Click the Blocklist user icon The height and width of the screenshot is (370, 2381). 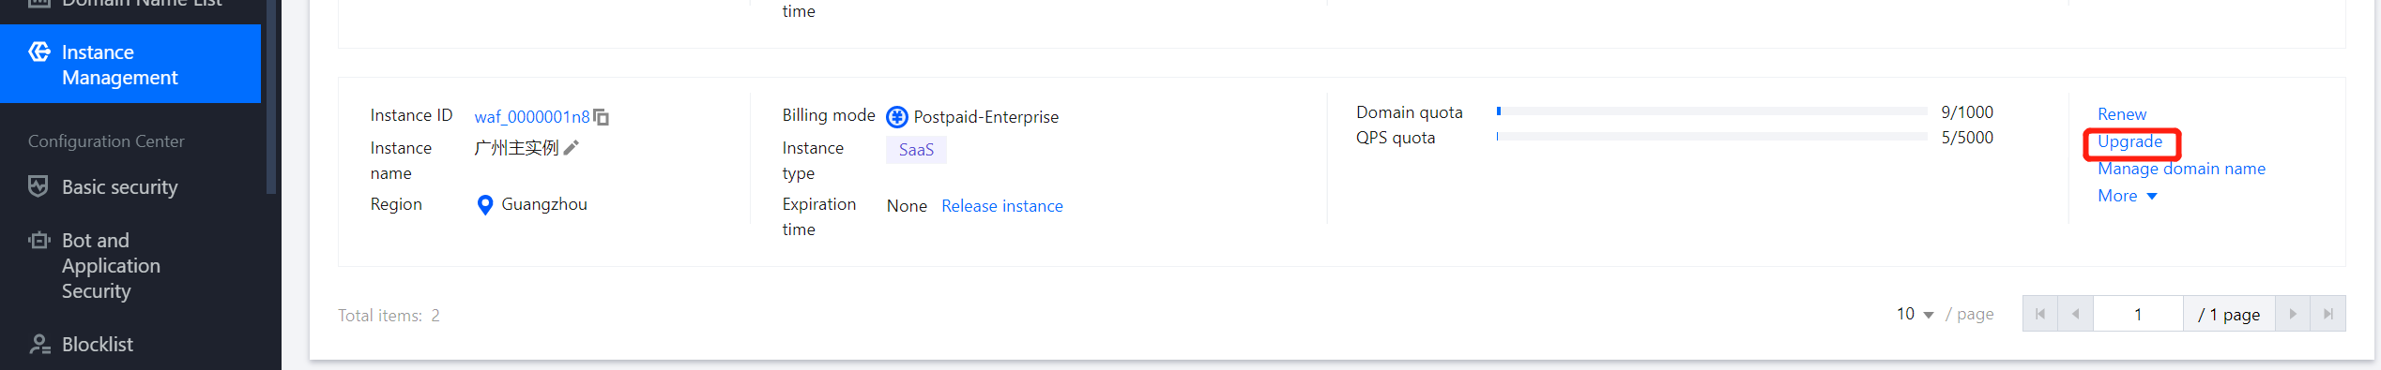click(x=39, y=344)
